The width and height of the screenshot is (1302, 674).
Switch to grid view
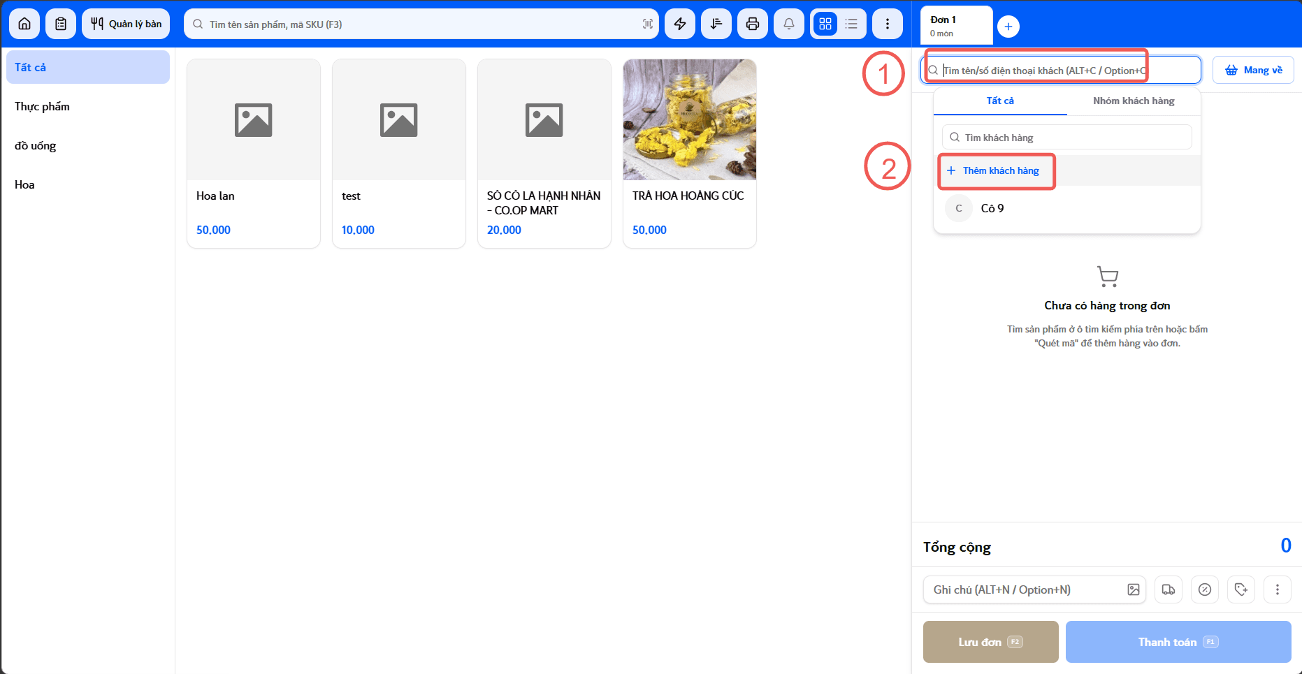[825, 24]
